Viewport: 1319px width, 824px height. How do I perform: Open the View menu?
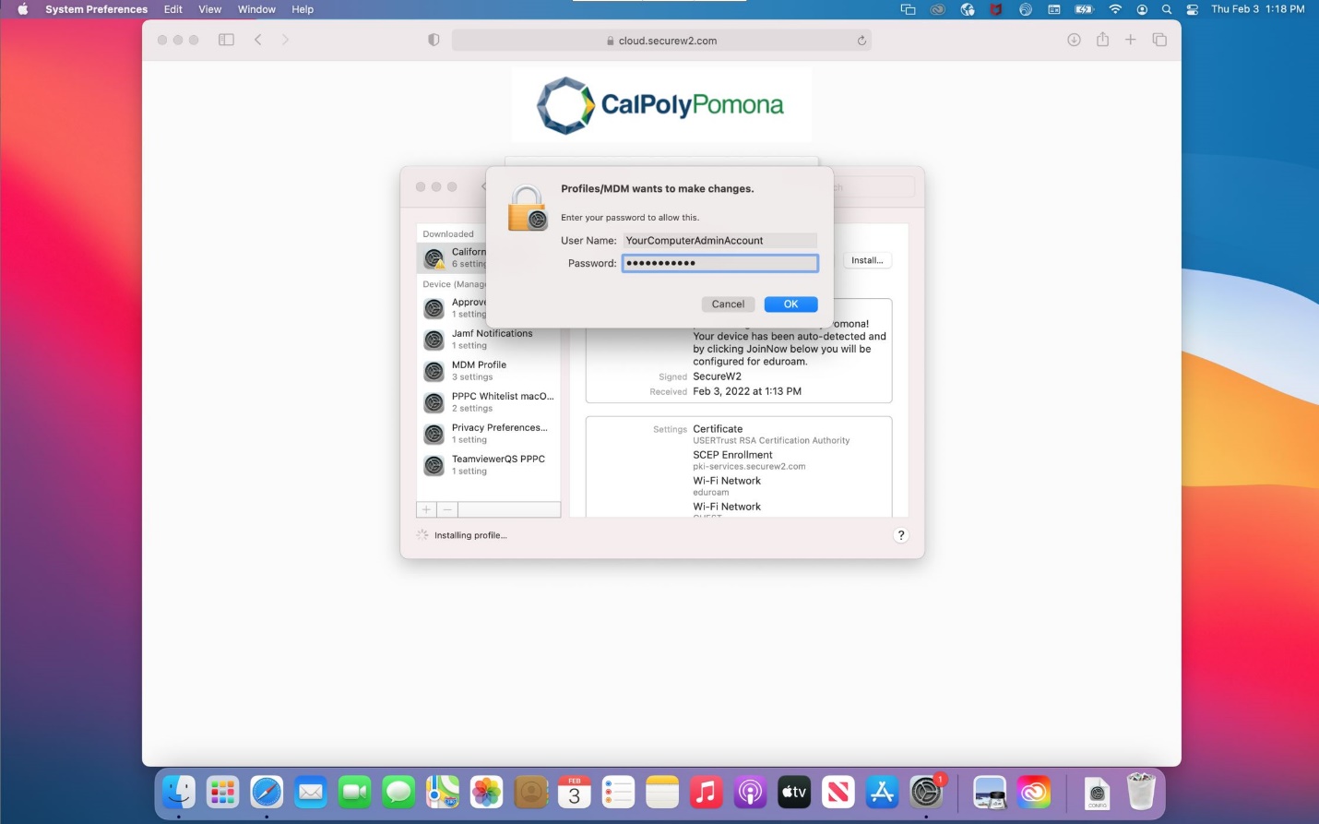point(210,9)
